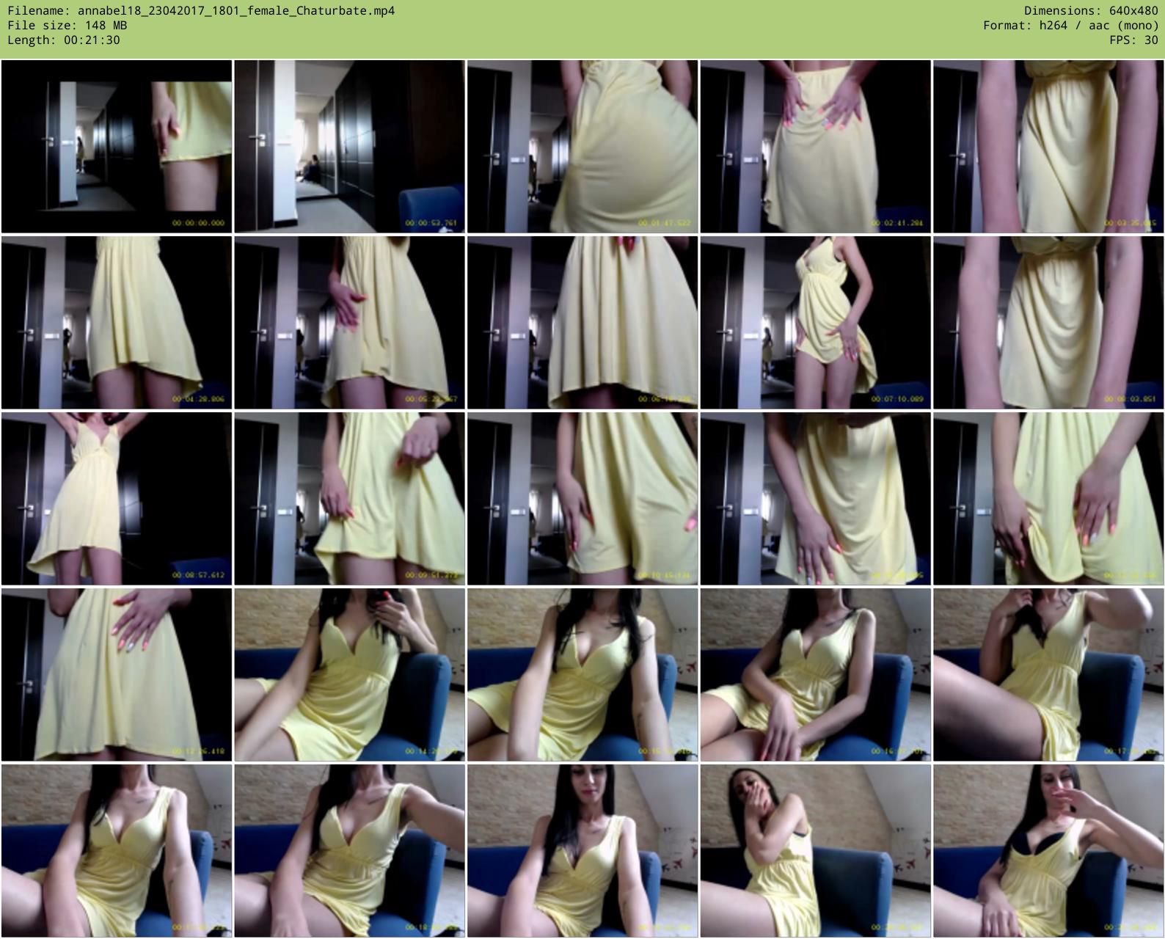
Task: Click the filename text in the header
Action: tap(201, 11)
